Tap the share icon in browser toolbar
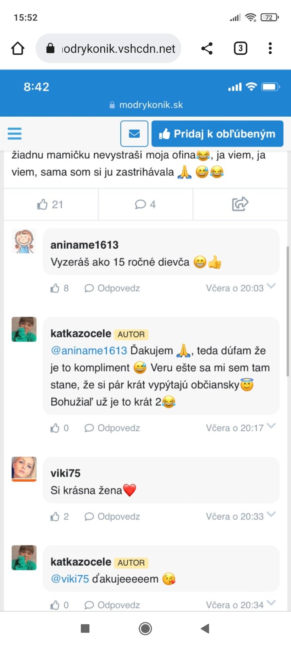The image size is (291, 646). [x=207, y=48]
